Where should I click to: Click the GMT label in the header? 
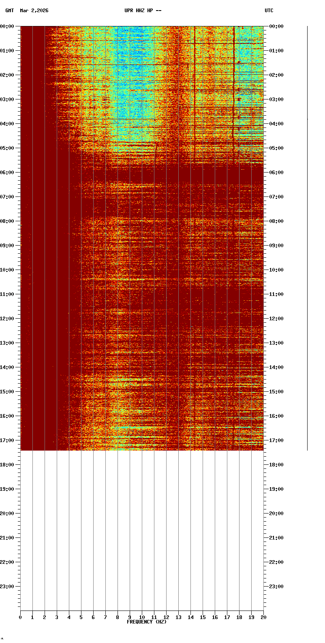9,11
